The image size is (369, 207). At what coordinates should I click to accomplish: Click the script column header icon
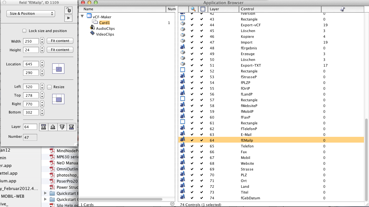point(342,9)
